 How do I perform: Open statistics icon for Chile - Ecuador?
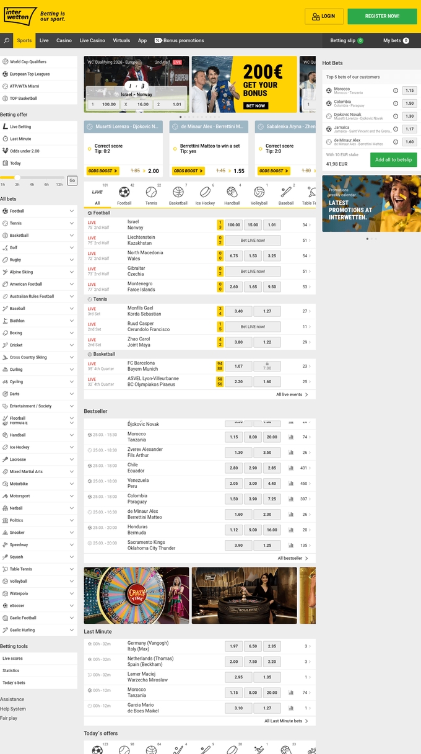click(x=291, y=468)
